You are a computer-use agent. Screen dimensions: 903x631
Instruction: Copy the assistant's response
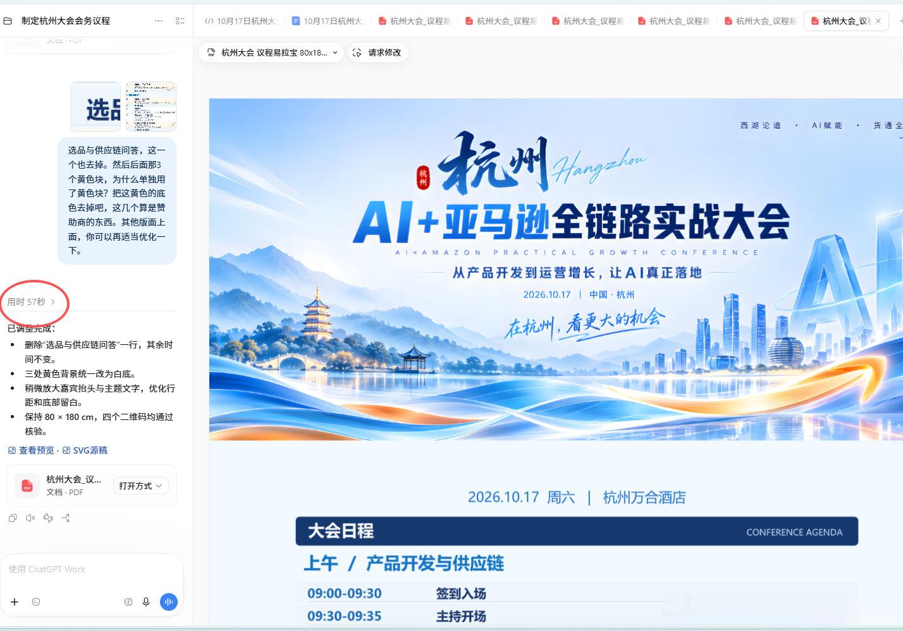[x=13, y=518]
